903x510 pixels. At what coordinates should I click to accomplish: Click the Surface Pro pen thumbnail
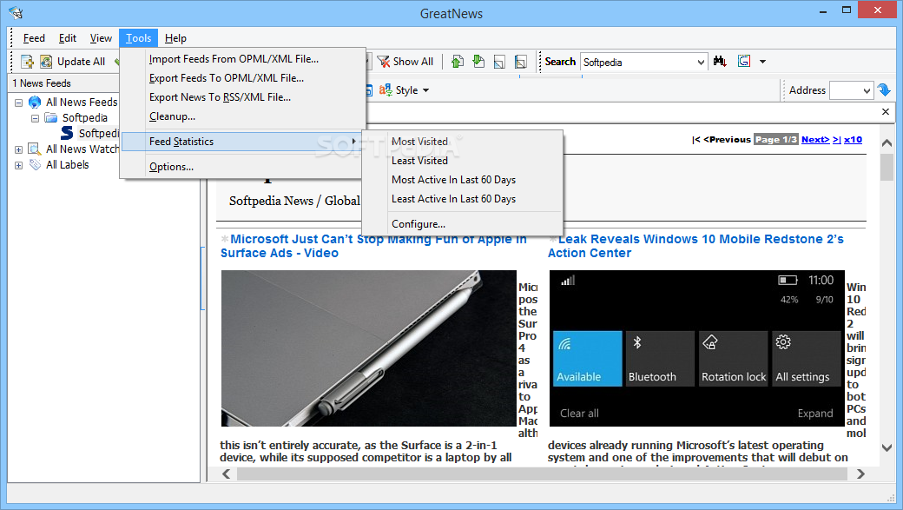[368, 348]
